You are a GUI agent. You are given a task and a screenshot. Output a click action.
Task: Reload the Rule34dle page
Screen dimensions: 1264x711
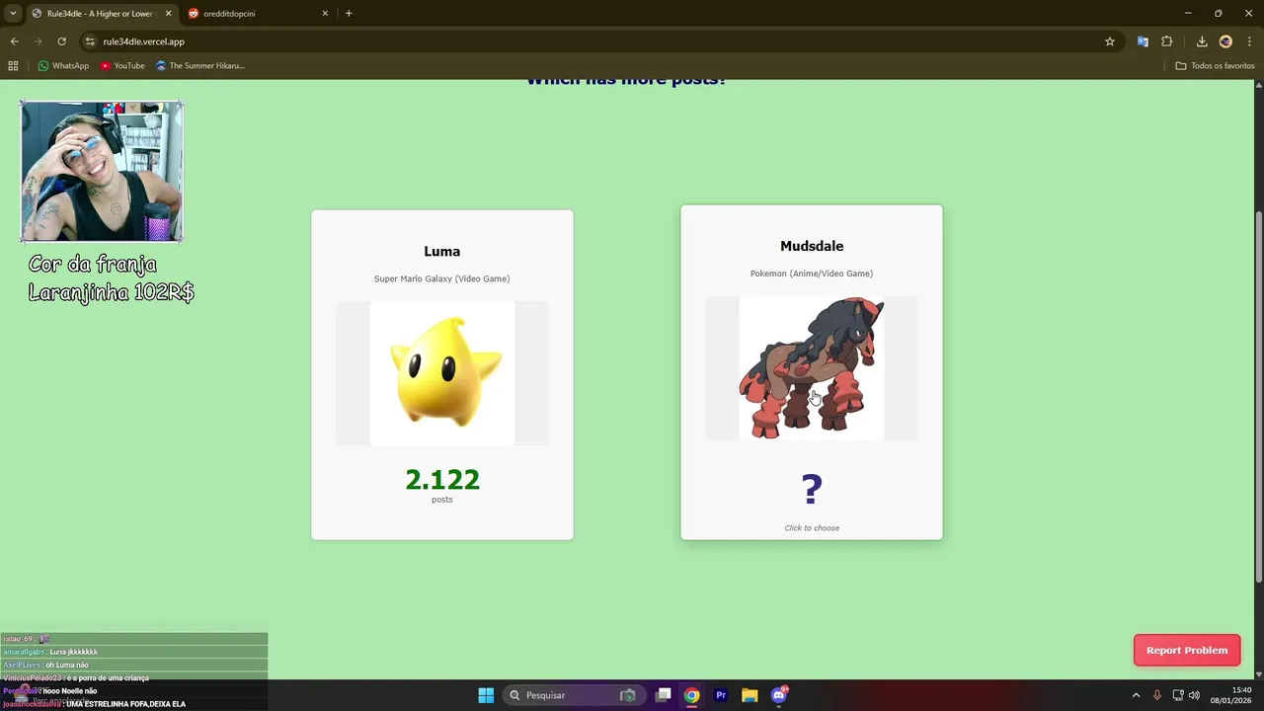pos(61,41)
